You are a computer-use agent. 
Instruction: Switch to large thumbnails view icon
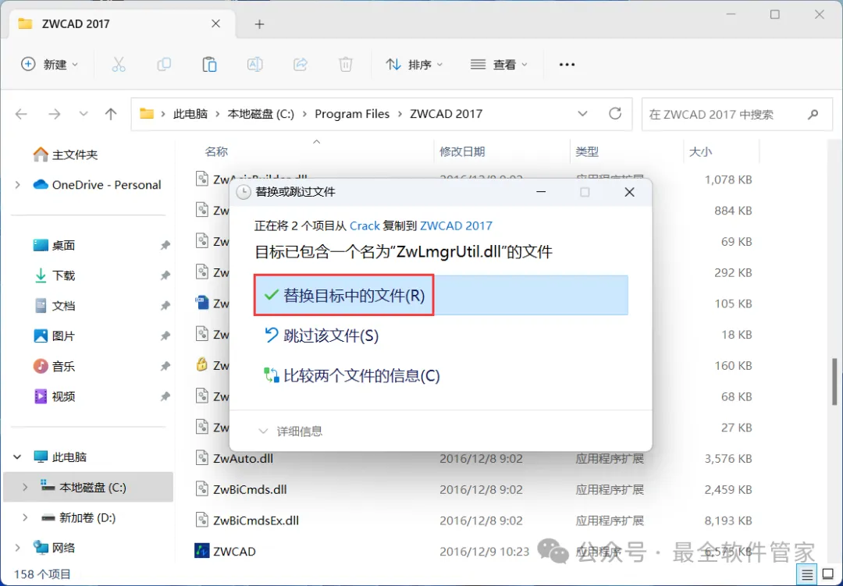click(x=828, y=575)
